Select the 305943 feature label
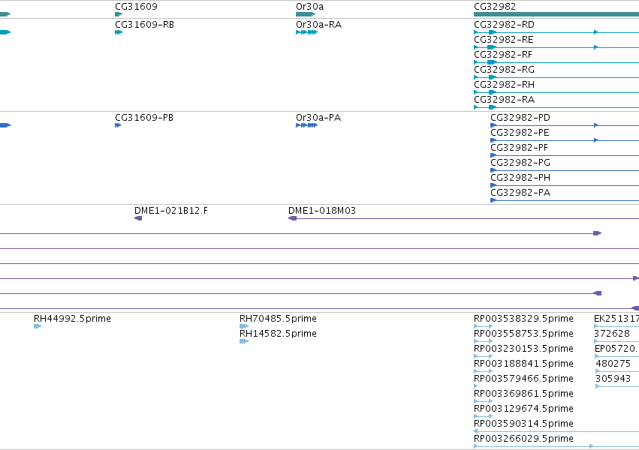Image resolution: width=639 pixels, height=450 pixels. coord(613,379)
